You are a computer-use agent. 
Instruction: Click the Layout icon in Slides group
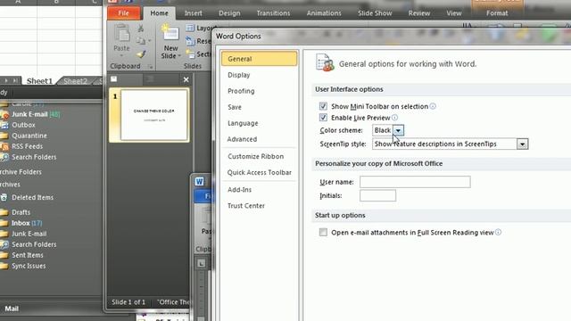click(190, 28)
